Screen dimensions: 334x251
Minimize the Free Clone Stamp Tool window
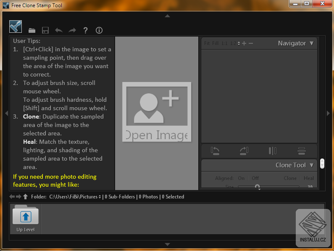pyautogui.click(x=295, y=4)
